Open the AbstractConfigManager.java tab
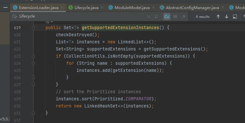 (192, 8)
